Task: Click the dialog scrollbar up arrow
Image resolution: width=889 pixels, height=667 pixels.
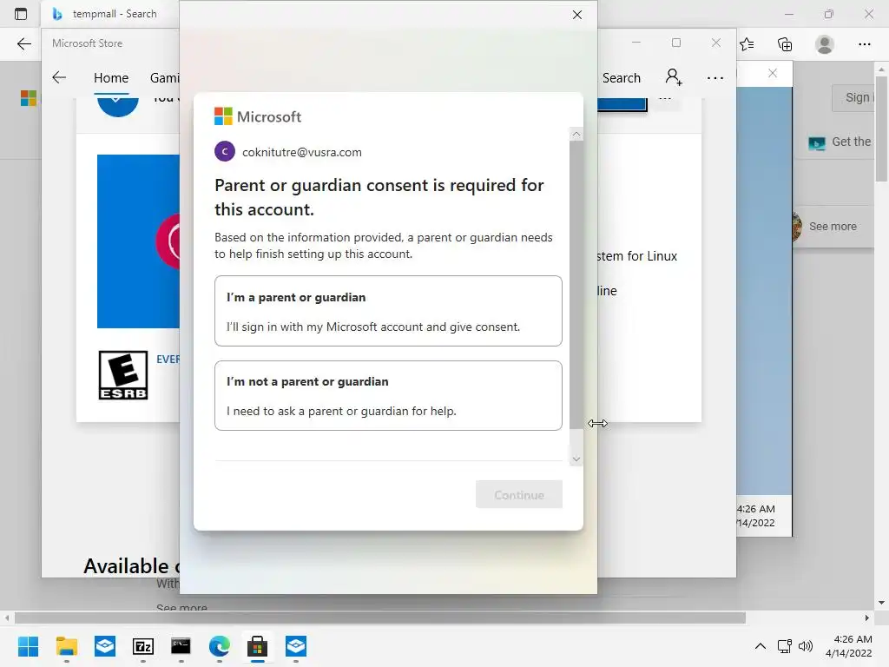Action: [x=576, y=135]
